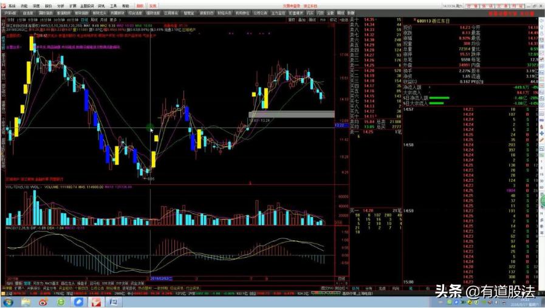The width and height of the screenshot is (545, 308).
Task: Click the 14:58 time entry in tick list
Action: click(x=408, y=145)
